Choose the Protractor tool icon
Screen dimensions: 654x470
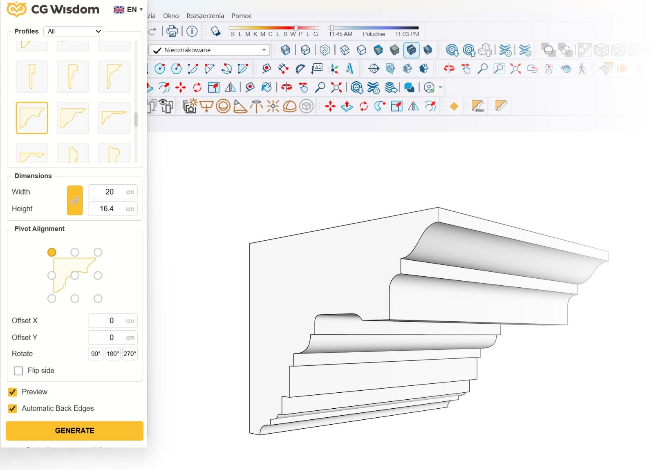tap(300, 69)
